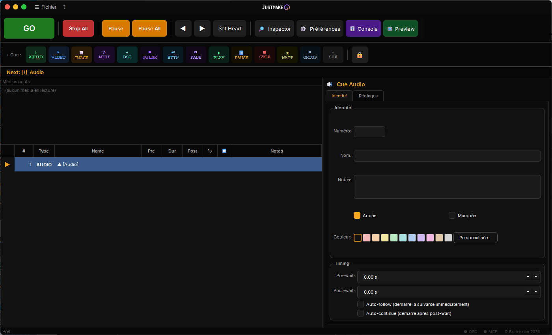This screenshot has height=335, width=552.
Task: Switch to the Réglages tab
Action: 368,96
